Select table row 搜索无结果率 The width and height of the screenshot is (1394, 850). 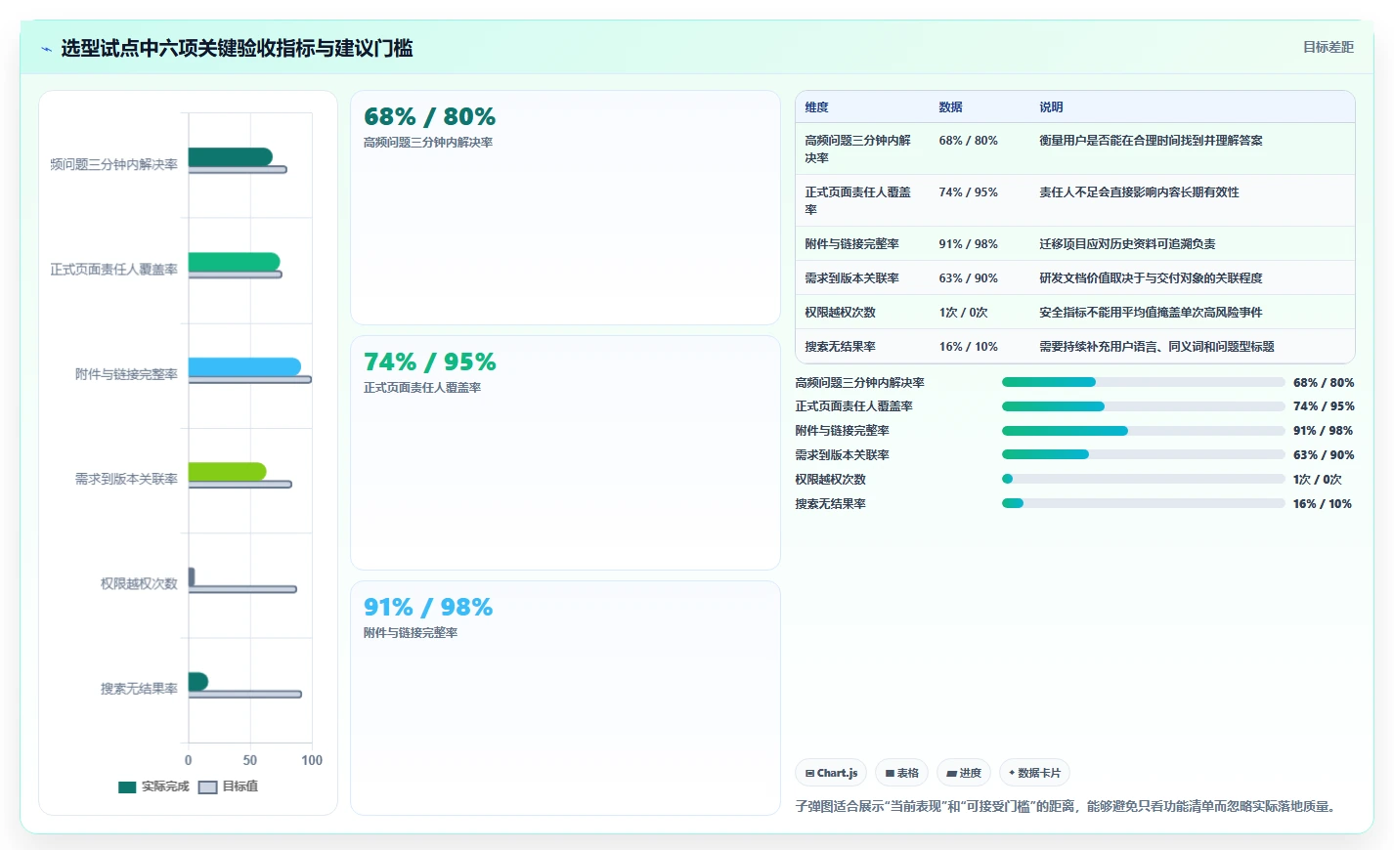pos(1075,347)
